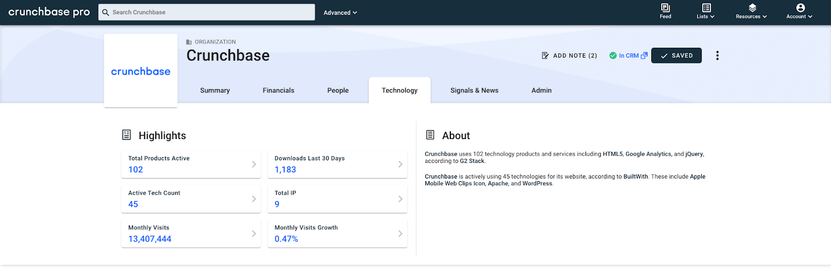Screen dimensions: 831x273
Task: Click the About section icon
Action: point(430,135)
